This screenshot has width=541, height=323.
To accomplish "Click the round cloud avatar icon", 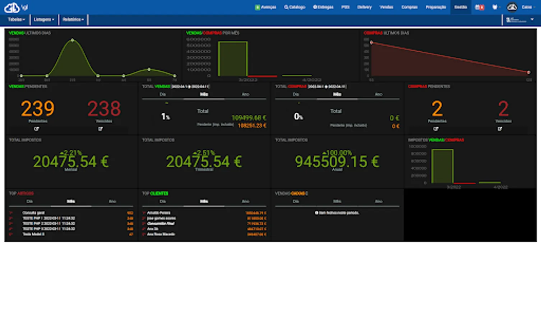I will [x=512, y=7].
